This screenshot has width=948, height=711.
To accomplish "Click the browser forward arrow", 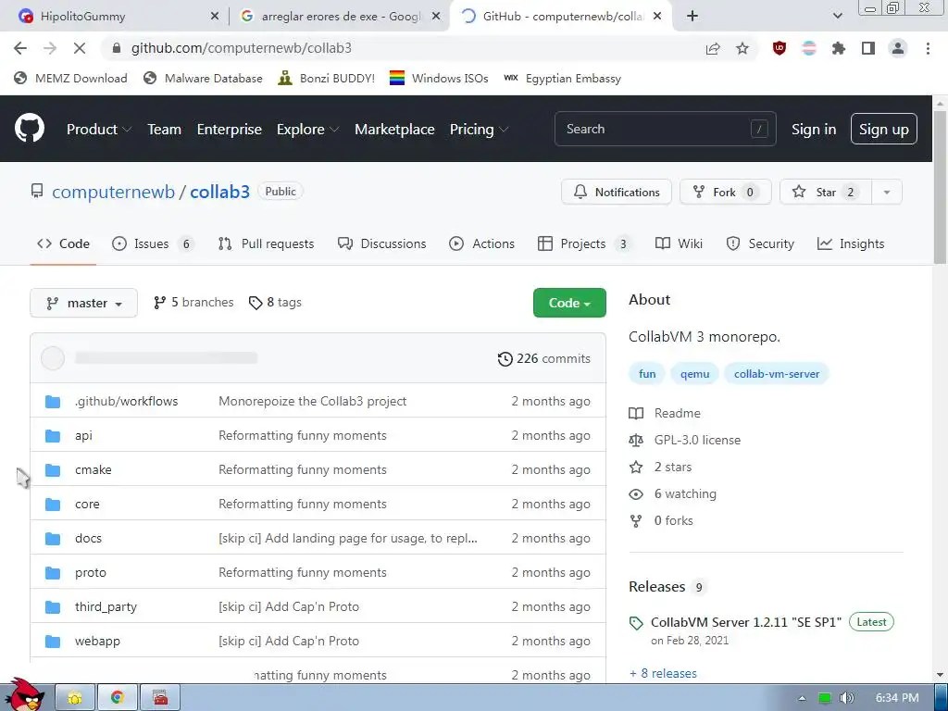I will click(x=50, y=48).
